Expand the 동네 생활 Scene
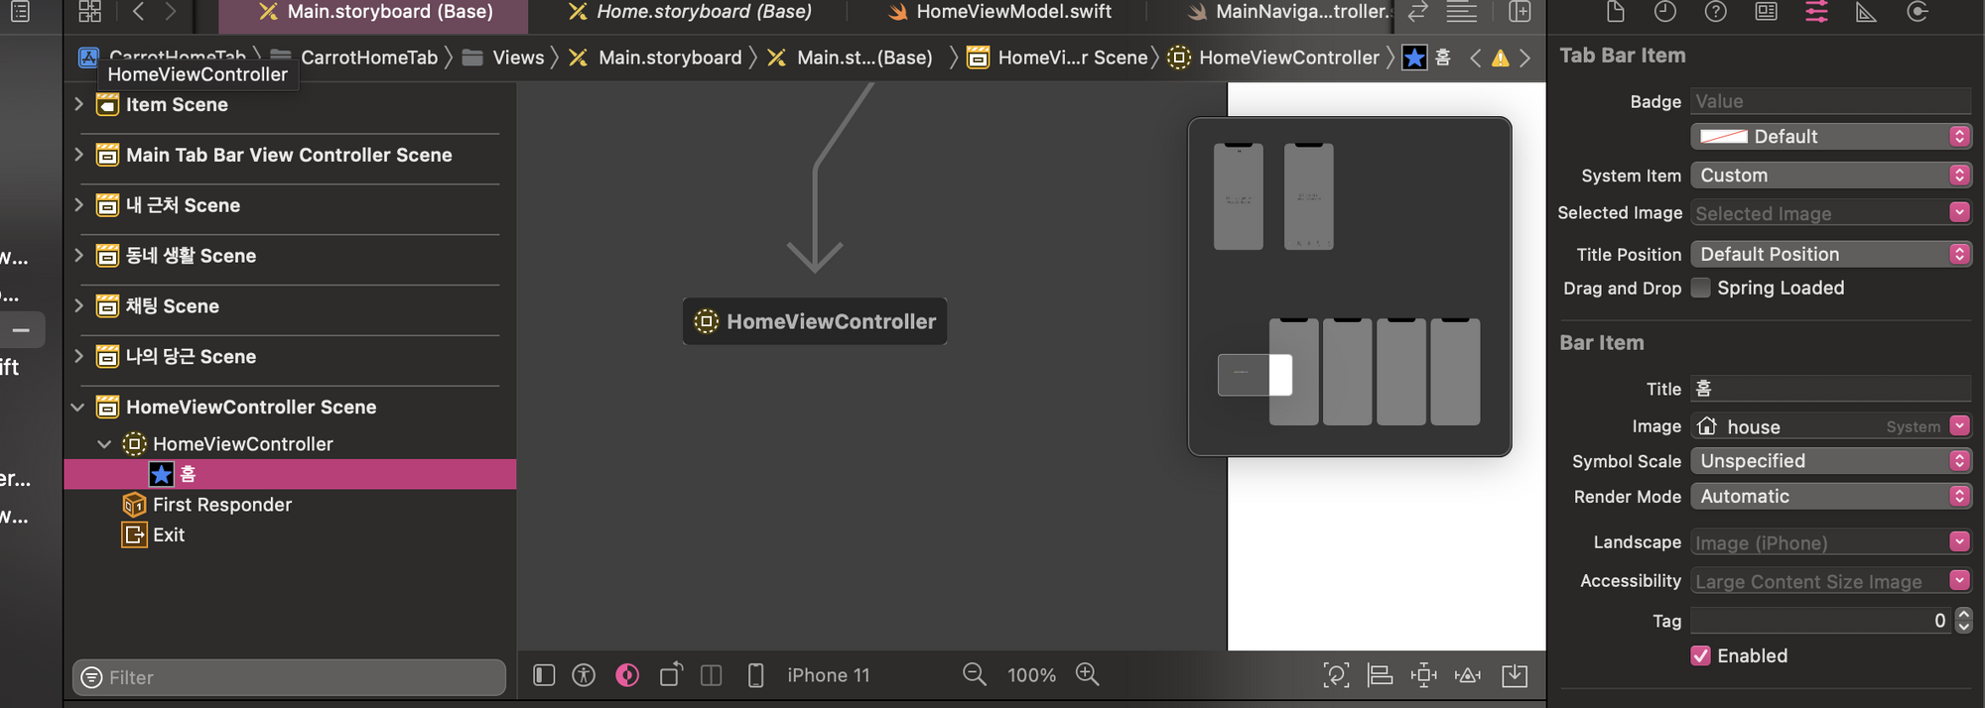 click(78, 256)
